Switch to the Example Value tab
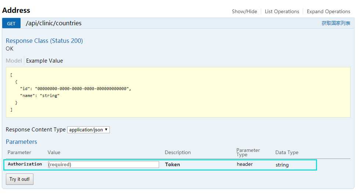 44,61
